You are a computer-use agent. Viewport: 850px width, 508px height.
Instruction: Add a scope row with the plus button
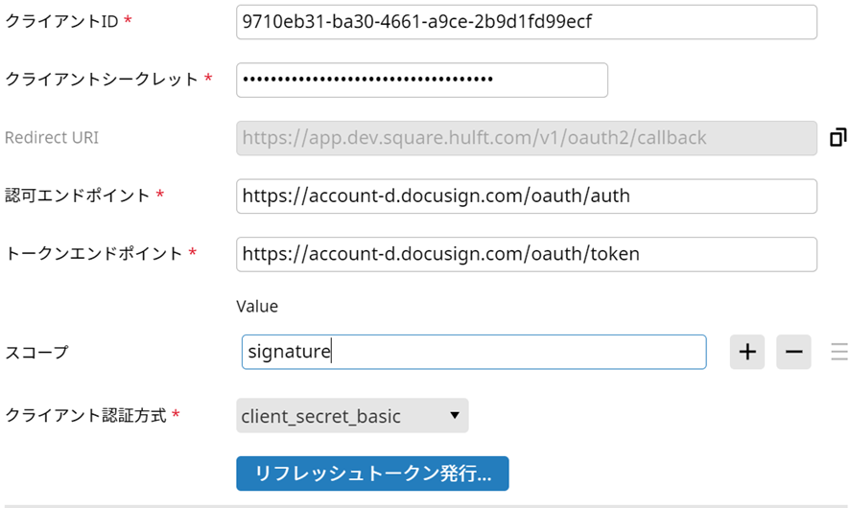point(747,352)
